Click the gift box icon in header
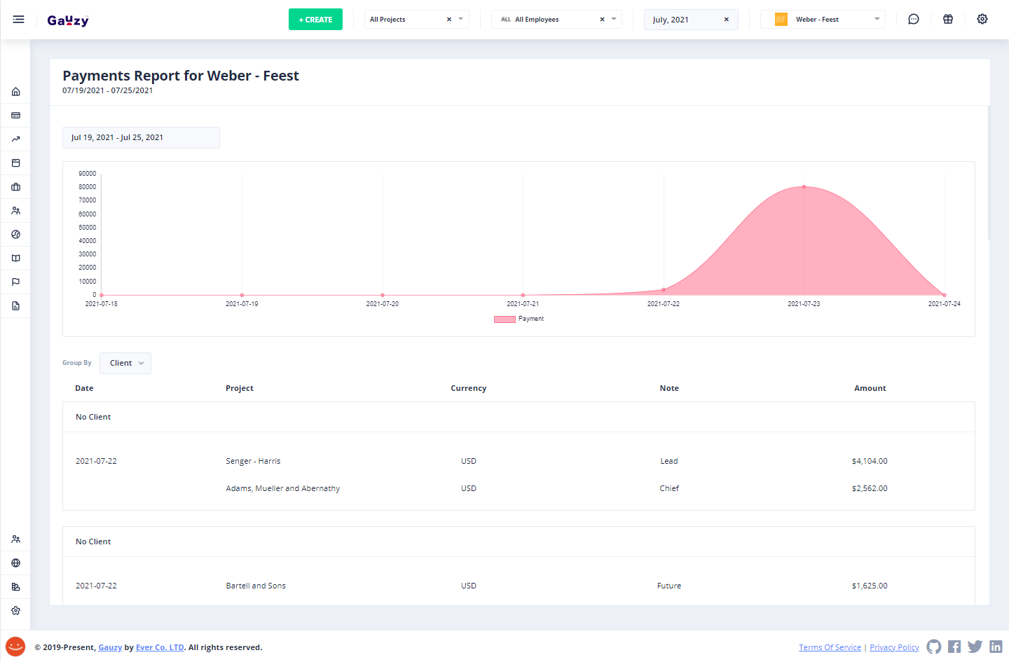This screenshot has height=662, width=1009. point(947,20)
